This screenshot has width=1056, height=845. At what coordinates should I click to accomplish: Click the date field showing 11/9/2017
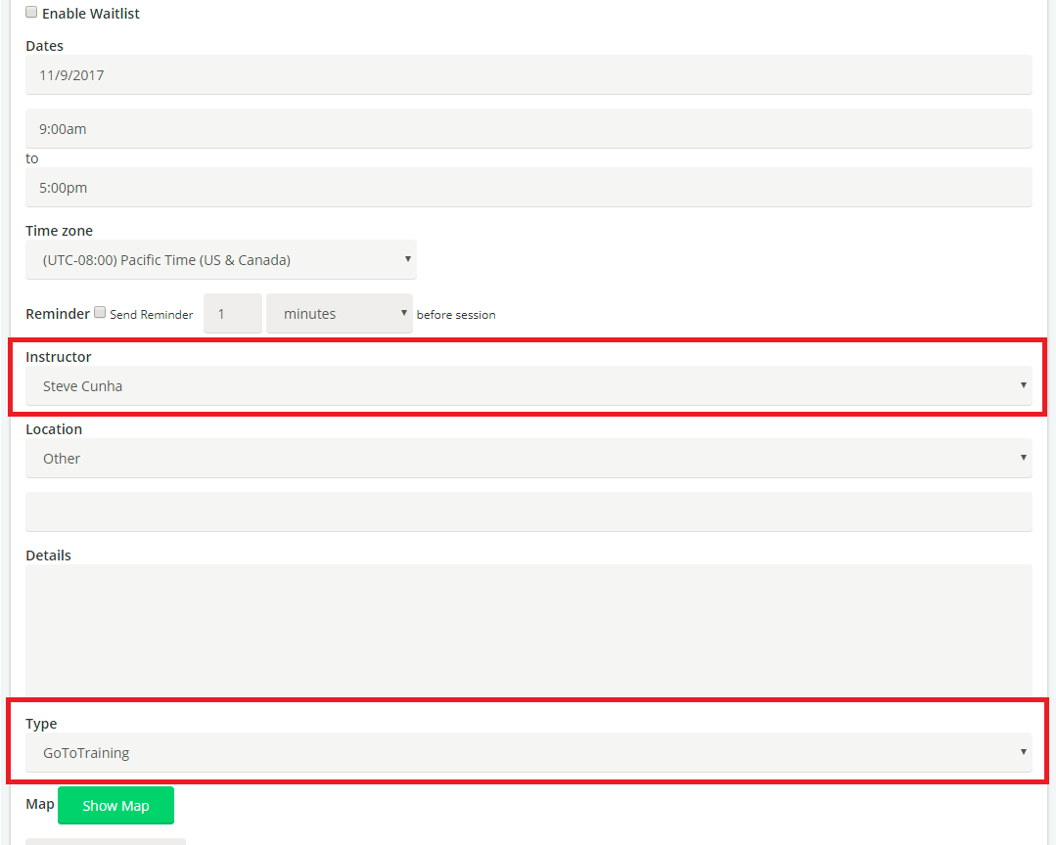(528, 74)
